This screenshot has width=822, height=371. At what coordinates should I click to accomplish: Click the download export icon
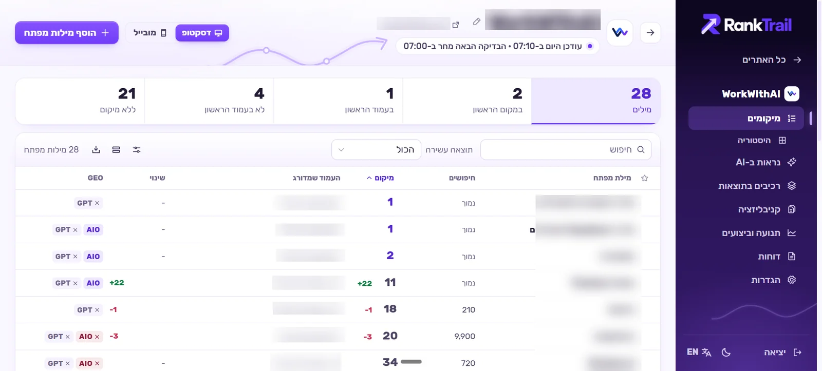[x=96, y=150]
